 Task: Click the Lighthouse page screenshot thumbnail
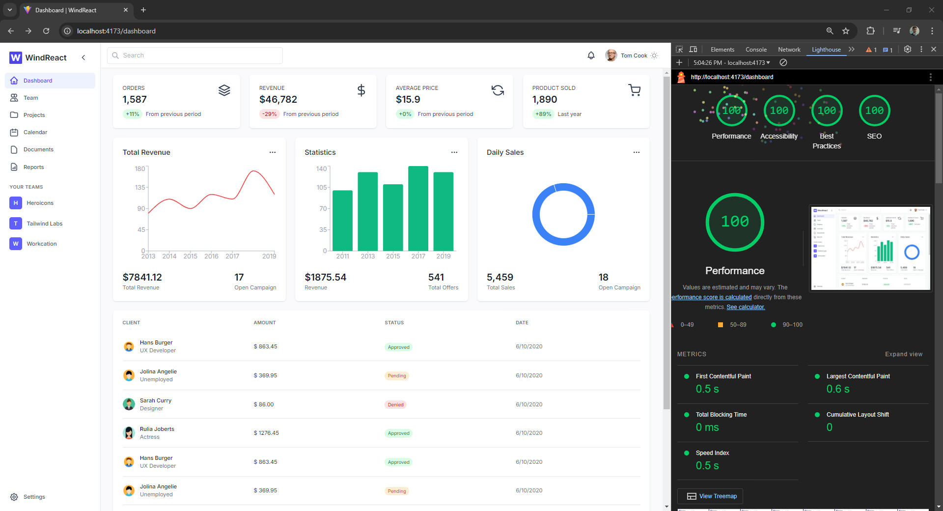click(x=870, y=248)
